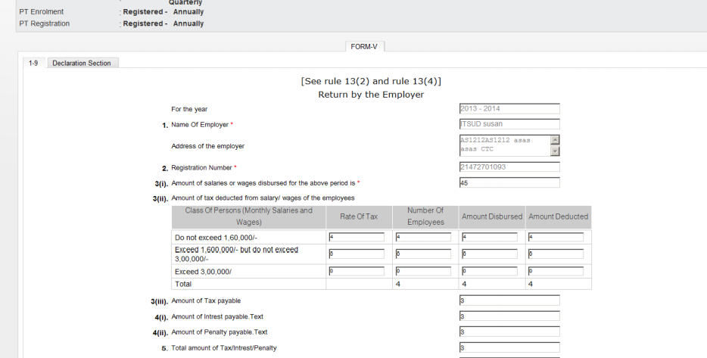
Task: Click the 'Amount Deducted' column header
Action: pyautogui.click(x=558, y=217)
